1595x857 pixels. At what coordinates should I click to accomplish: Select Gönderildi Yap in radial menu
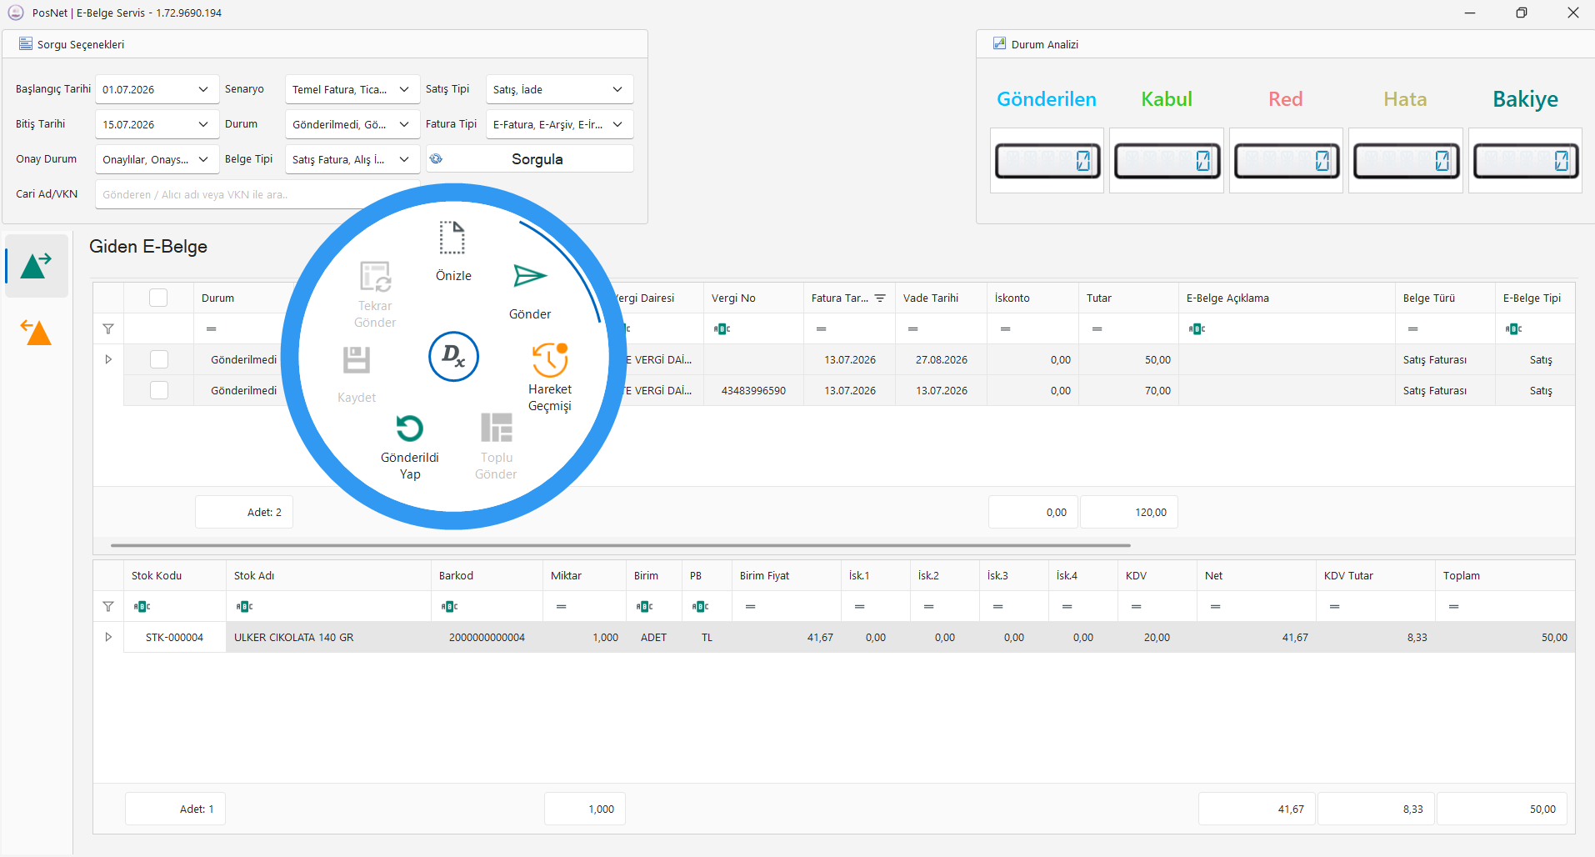409,447
